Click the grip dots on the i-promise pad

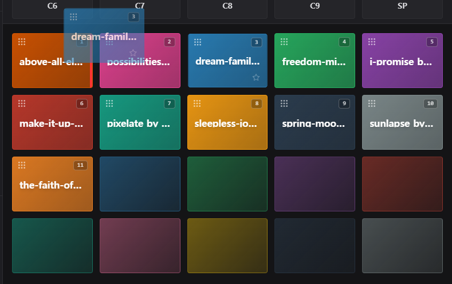[x=372, y=42]
